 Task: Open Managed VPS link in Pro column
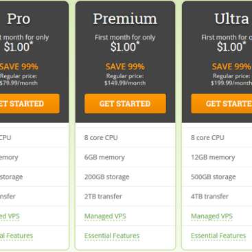(x=10, y=216)
